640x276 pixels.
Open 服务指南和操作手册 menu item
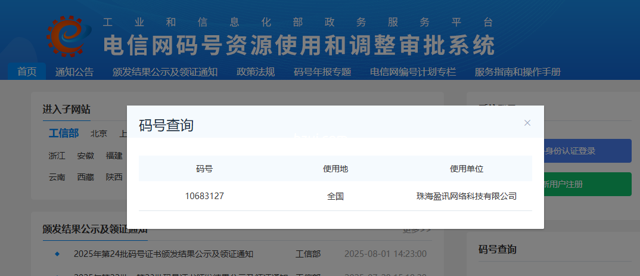[518, 72]
